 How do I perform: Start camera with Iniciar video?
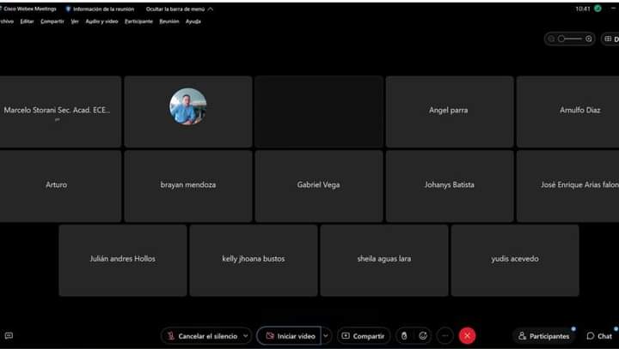[289, 336]
